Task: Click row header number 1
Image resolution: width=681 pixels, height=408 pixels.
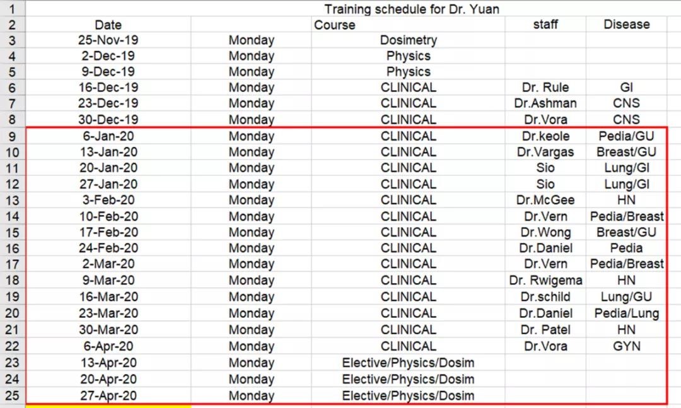Action: coord(12,9)
